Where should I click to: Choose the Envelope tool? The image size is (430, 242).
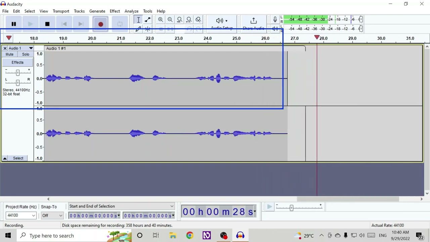click(x=147, y=20)
